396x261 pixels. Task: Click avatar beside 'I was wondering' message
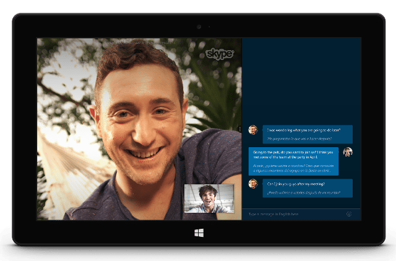(252, 130)
